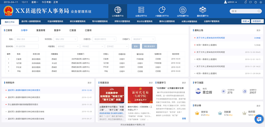Screen dimensions: 265x127
Task: Open 军休安置管理系统 tab
Action: point(100,21)
